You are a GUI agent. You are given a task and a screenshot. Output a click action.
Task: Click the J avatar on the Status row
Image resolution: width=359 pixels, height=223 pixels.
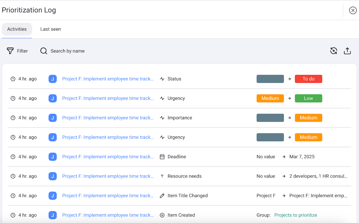(53, 79)
